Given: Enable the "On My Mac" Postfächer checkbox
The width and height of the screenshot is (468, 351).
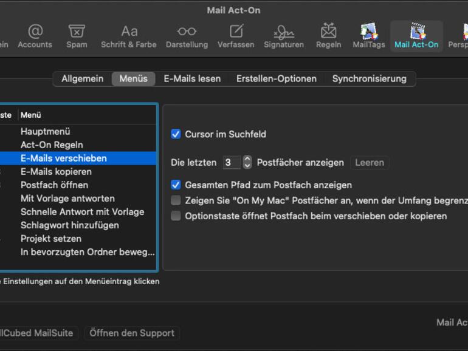Looking at the screenshot, I should 176,200.
